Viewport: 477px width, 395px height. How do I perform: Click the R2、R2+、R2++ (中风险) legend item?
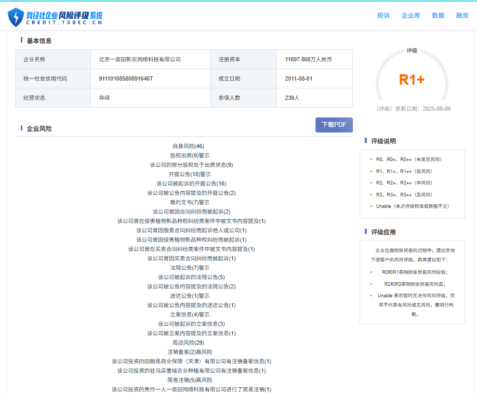coord(404,183)
